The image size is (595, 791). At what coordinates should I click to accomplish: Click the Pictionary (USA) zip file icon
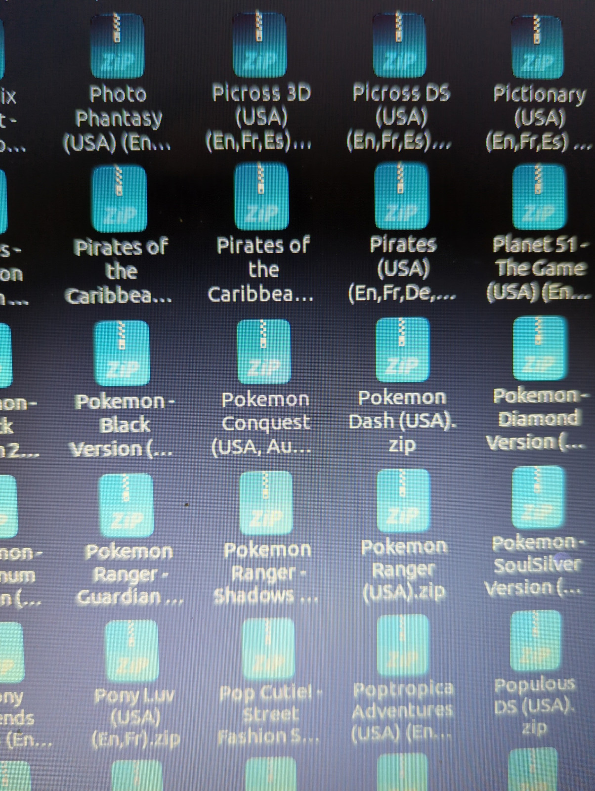pyautogui.click(x=537, y=46)
